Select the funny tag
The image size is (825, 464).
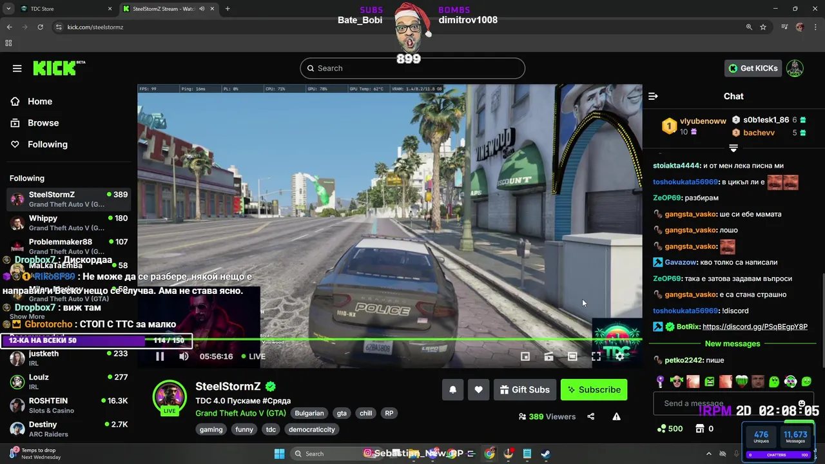point(244,429)
